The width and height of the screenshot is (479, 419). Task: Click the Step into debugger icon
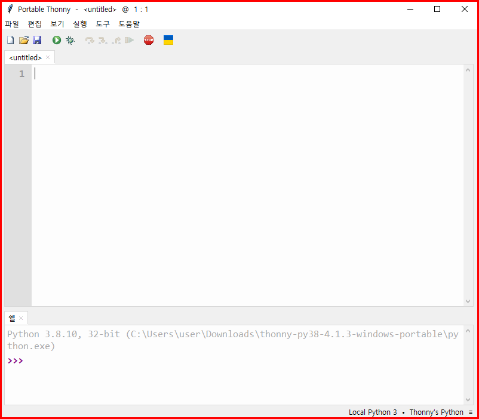[x=103, y=41]
